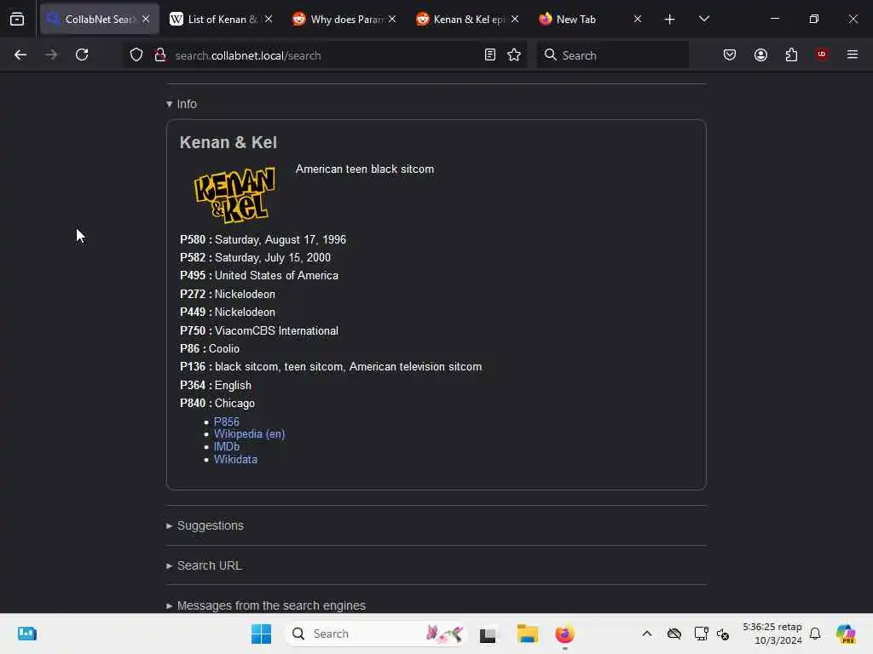Bookmark this page with star icon

[x=514, y=54]
